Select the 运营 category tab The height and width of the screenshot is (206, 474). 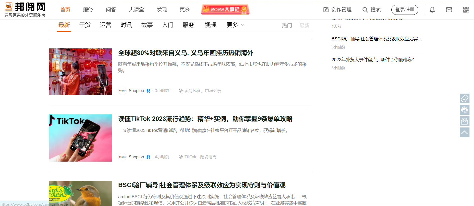point(105,25)
